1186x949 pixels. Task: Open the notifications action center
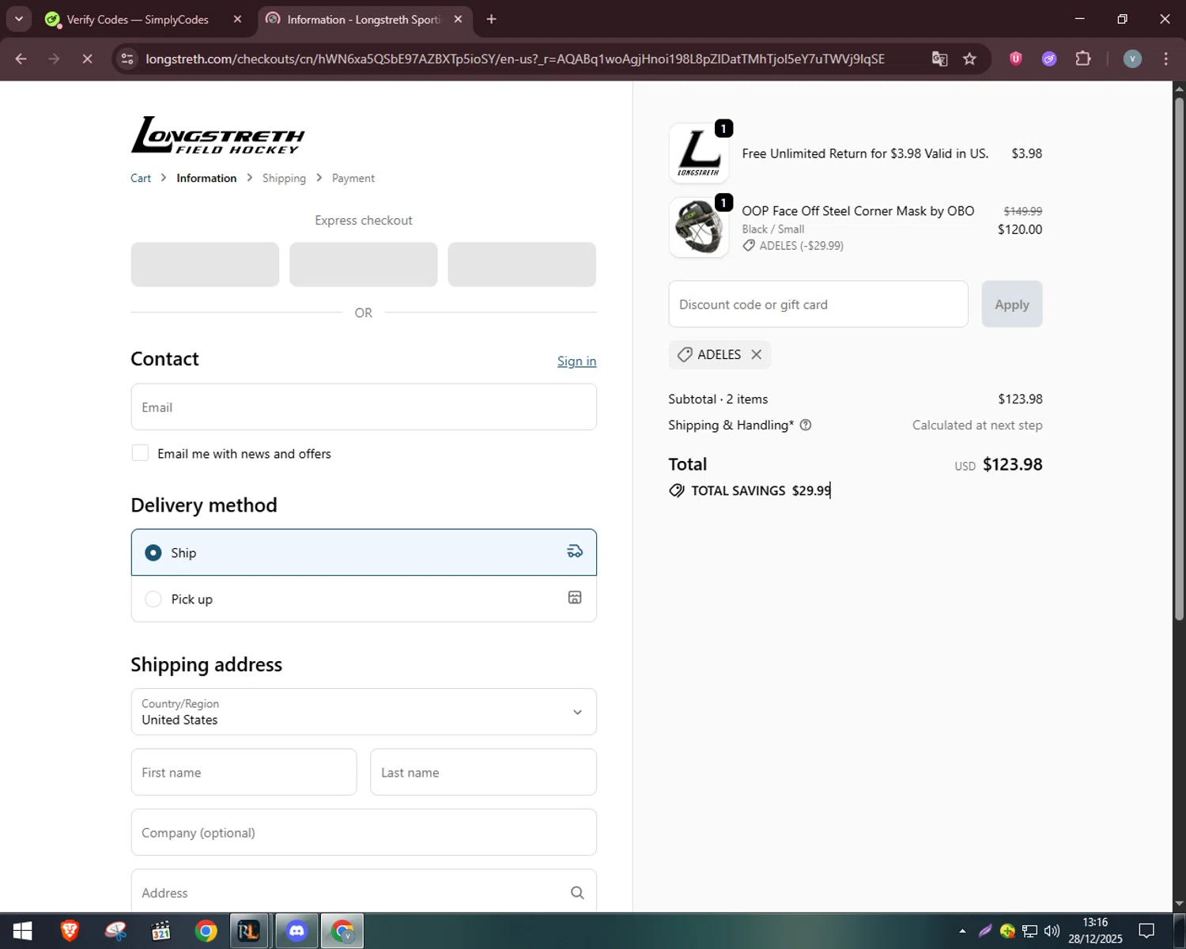1146,931
